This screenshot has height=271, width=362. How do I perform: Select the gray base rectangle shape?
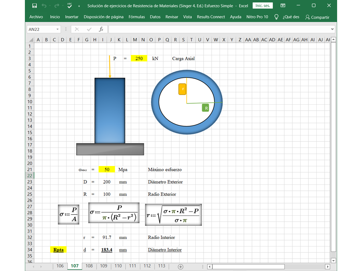(110, 149)
